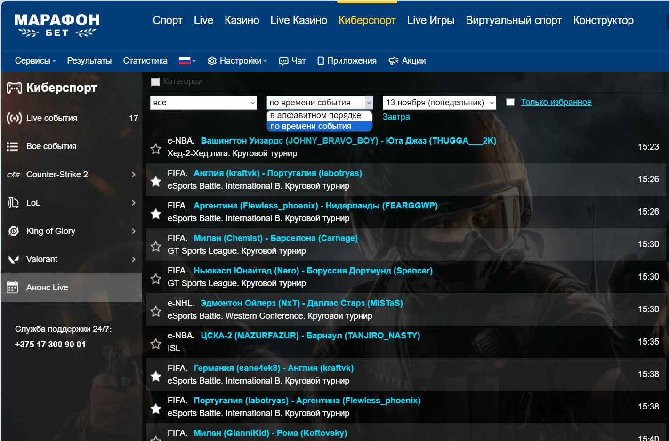Select the Киберспорт tab

pos(367,20)
